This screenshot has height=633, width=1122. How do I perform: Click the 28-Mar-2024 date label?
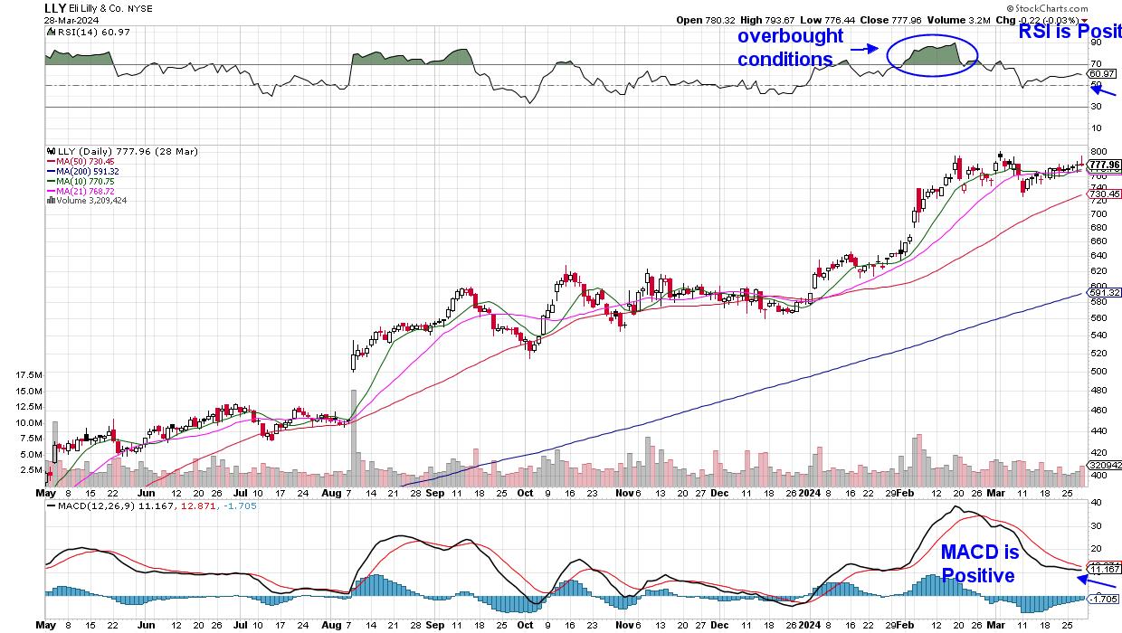70,18
